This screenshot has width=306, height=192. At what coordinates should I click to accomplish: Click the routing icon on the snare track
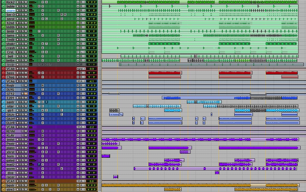[x=84, y=10]
